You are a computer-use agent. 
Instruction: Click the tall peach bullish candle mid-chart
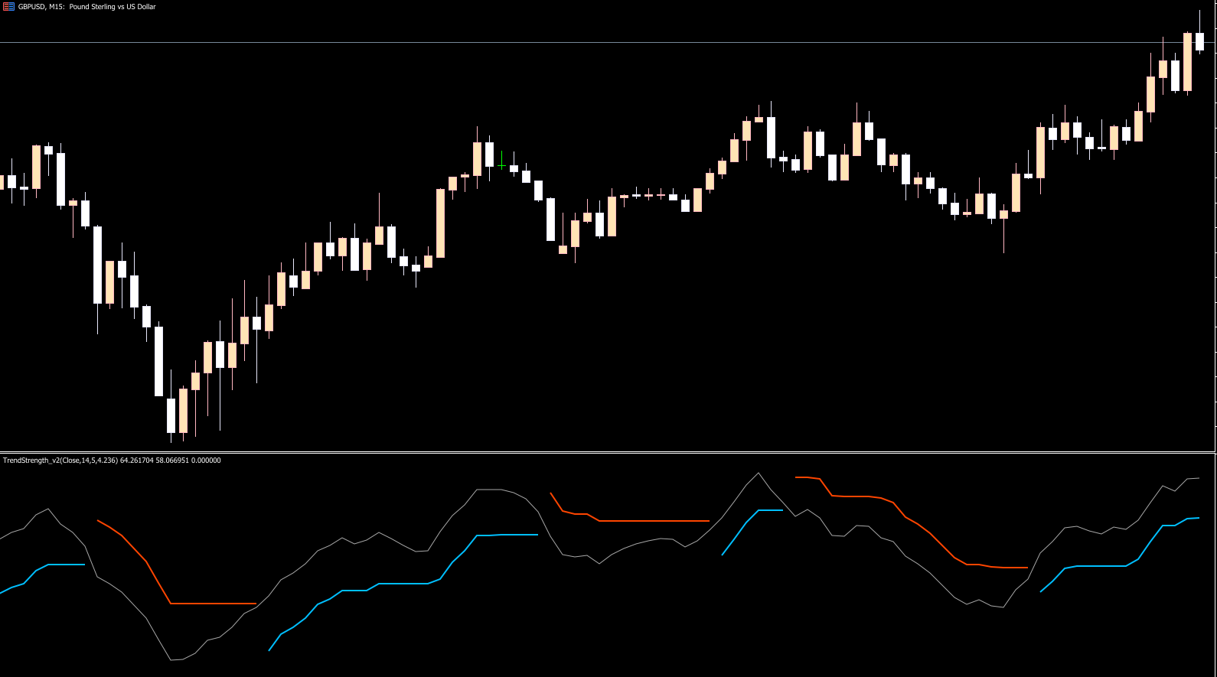440,223
